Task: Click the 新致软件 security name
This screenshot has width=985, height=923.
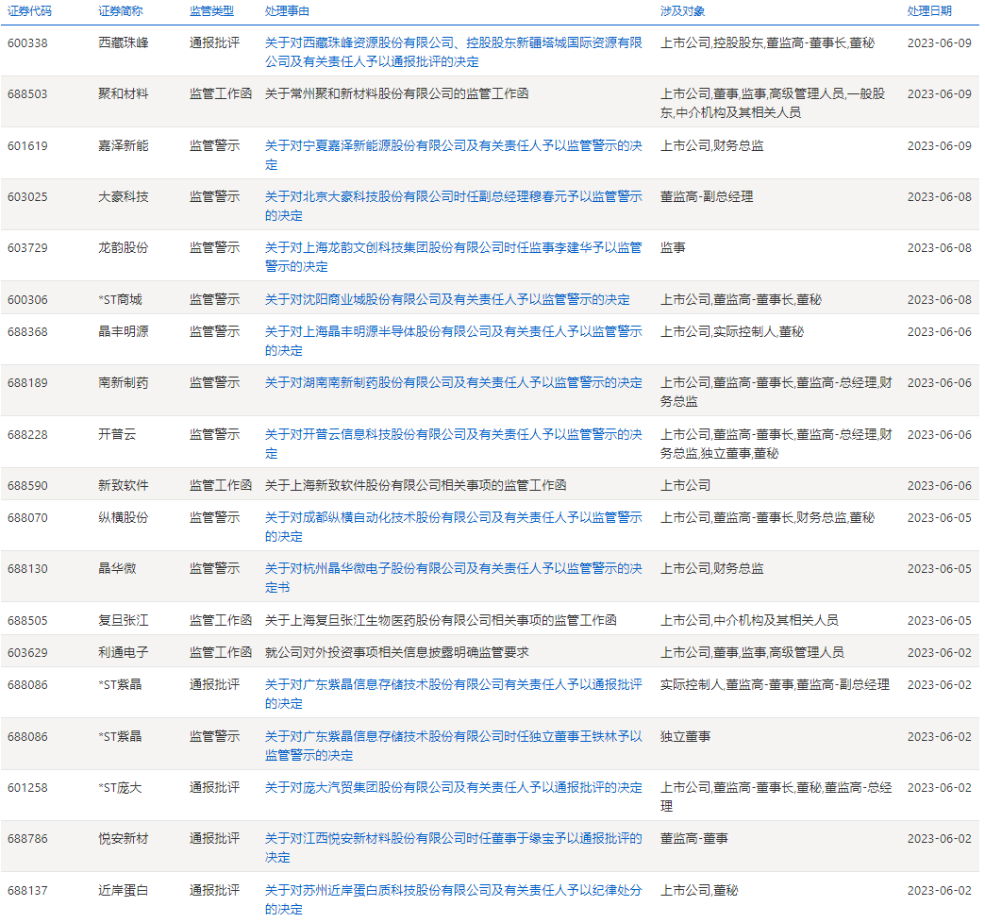Action: 123,486
